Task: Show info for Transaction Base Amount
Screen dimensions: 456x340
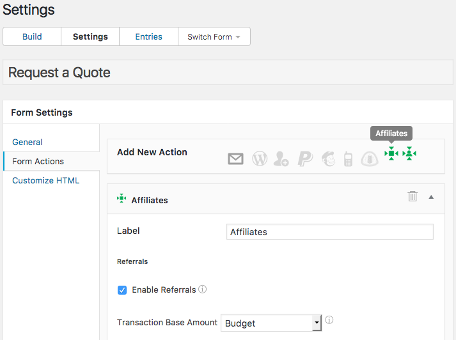Action: coord(329,320)
